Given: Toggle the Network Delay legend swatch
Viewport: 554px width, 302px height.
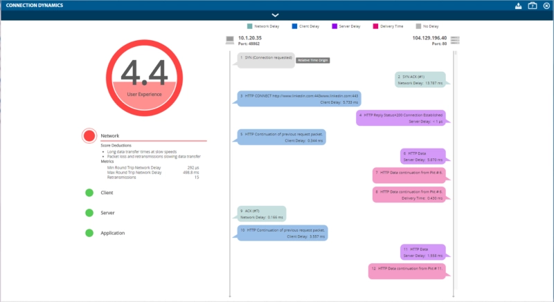Looking at the screenshot, I should (x=250, y=26).
